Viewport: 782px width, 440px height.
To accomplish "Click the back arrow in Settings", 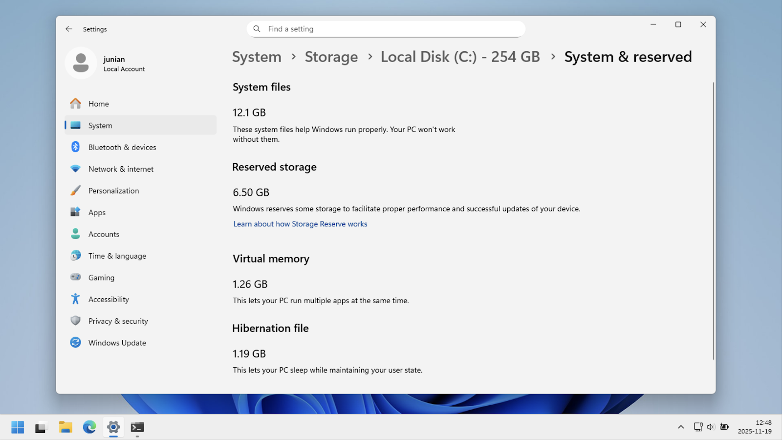I will click(69, 29).
